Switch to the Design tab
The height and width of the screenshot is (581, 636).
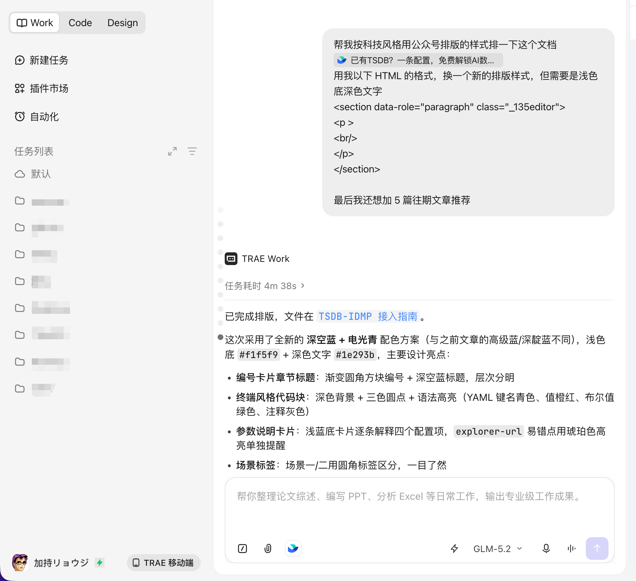(x=123, y=23)
